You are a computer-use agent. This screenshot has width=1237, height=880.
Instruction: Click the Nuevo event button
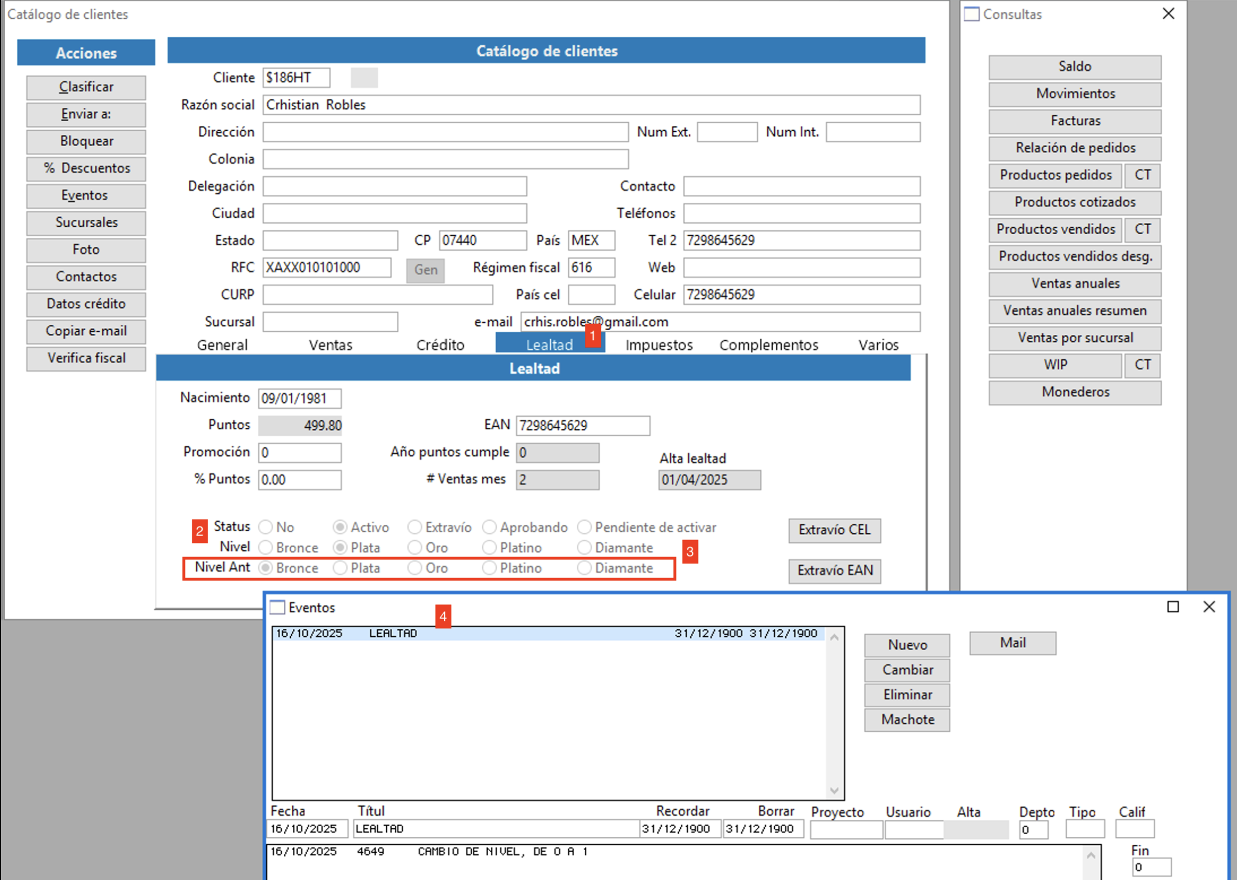pyautogui.click(x=907, y=645)
